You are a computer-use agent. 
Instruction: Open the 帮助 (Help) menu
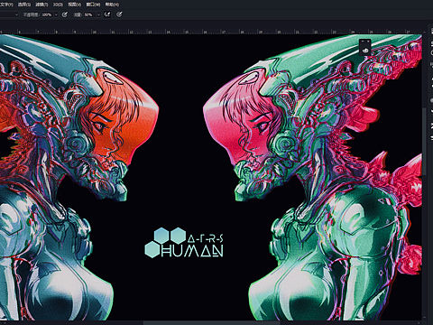coord(112,5)
